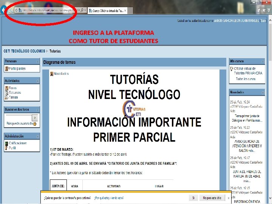
Task: Open the Calificaciones link
Action: tap(18, 143)
